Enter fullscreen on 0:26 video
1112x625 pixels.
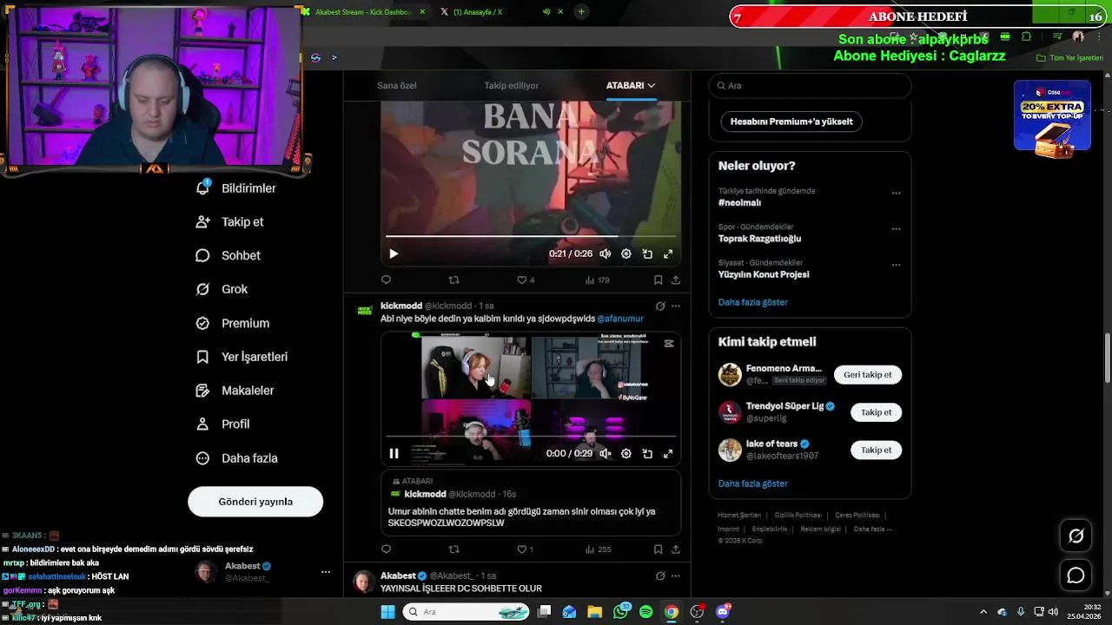[x=668, y=253]
